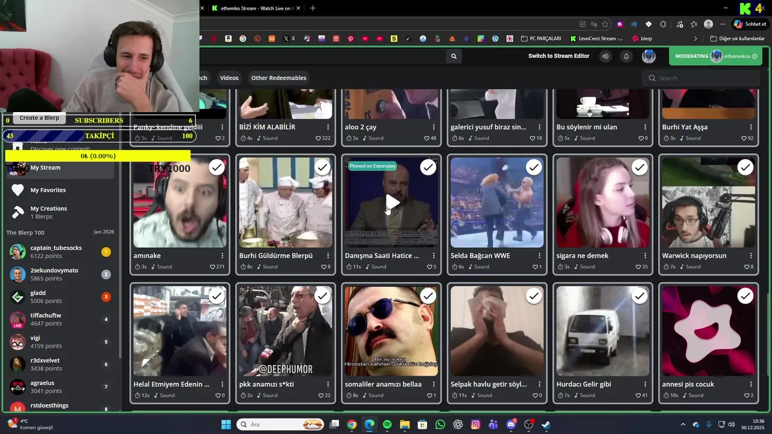Open three-dot menu for galerici yusuf card

coord(539,127)
